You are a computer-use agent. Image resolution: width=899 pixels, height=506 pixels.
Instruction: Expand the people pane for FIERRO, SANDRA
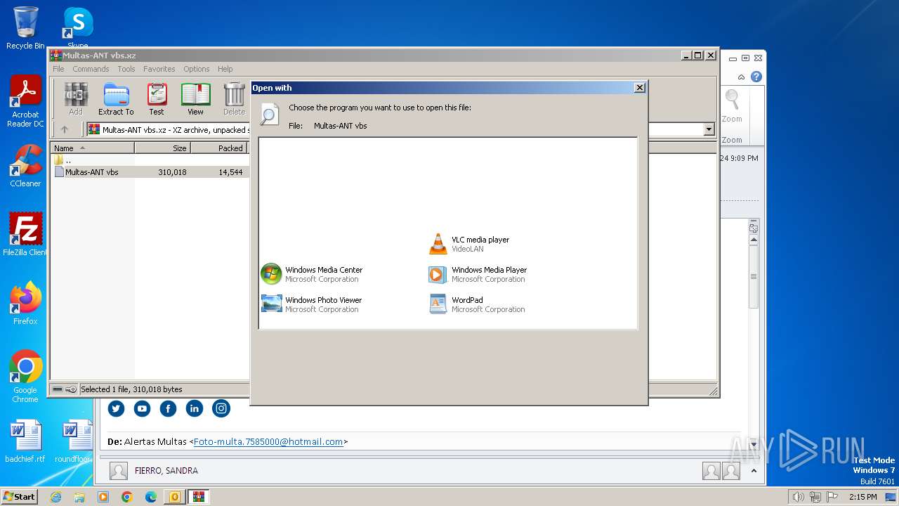pyautogui.click(x=754, y=471)
